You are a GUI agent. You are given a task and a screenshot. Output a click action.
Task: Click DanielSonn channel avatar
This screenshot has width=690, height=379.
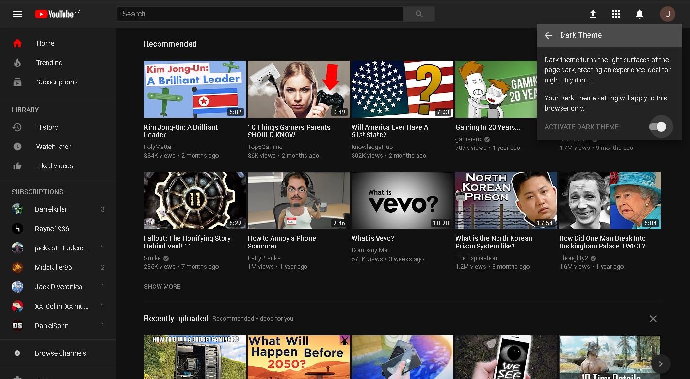click(17, 326)
